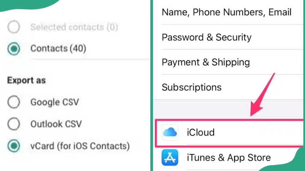Screen dimensions: 305x171
Task: Click the iTunes & App Store text label
Action: [x=229, y=157]
